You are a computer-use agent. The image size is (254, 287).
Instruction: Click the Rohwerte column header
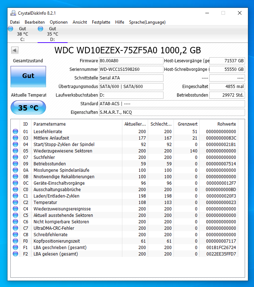(x=219, y=124)
